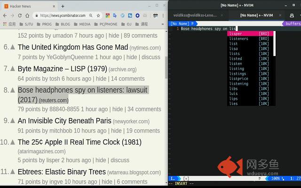Screen dimensions: 301x188
Task: Click the browser page scrollbar thumb
Action: pos(166,68)
